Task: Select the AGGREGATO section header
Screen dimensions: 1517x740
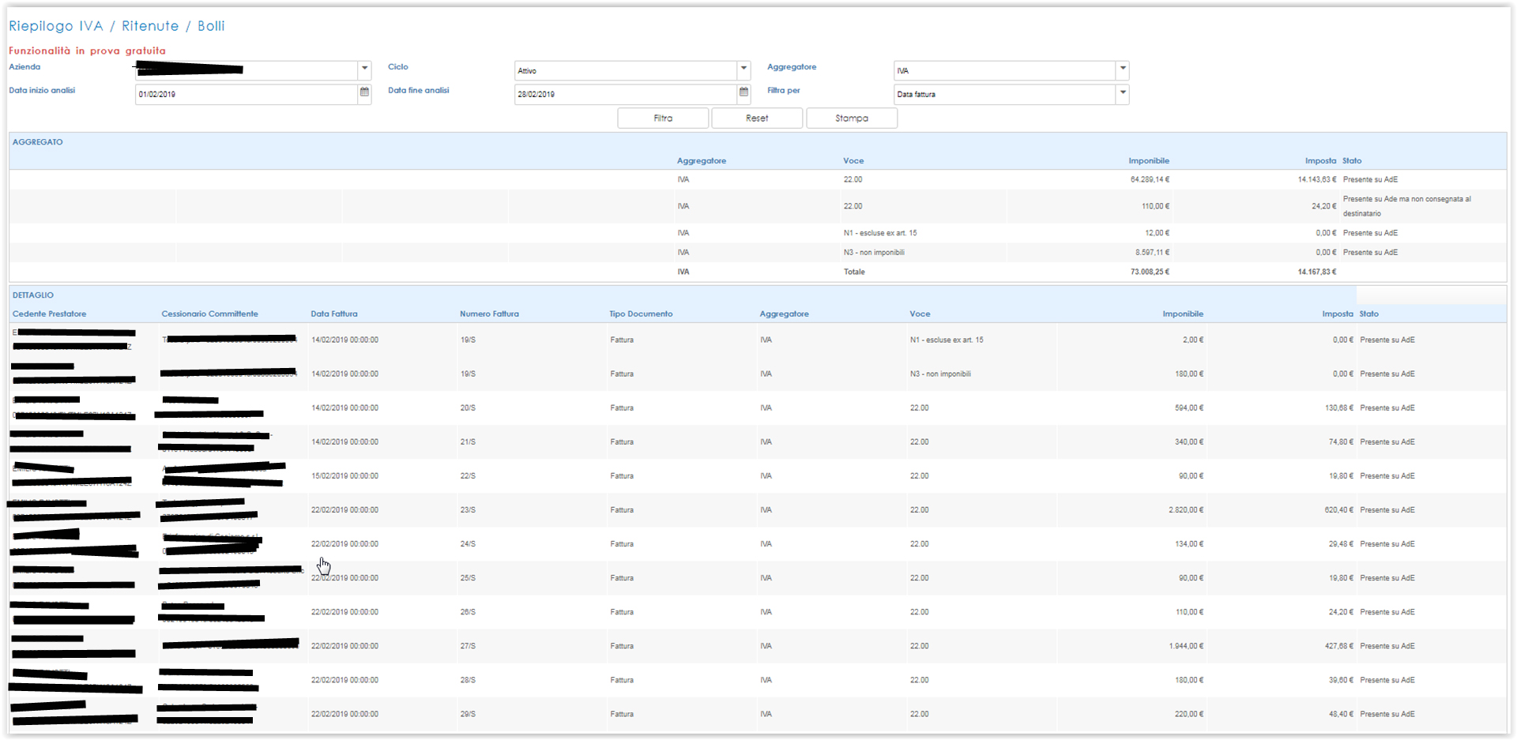Action: pyautogui.click(x=38, y=142)
